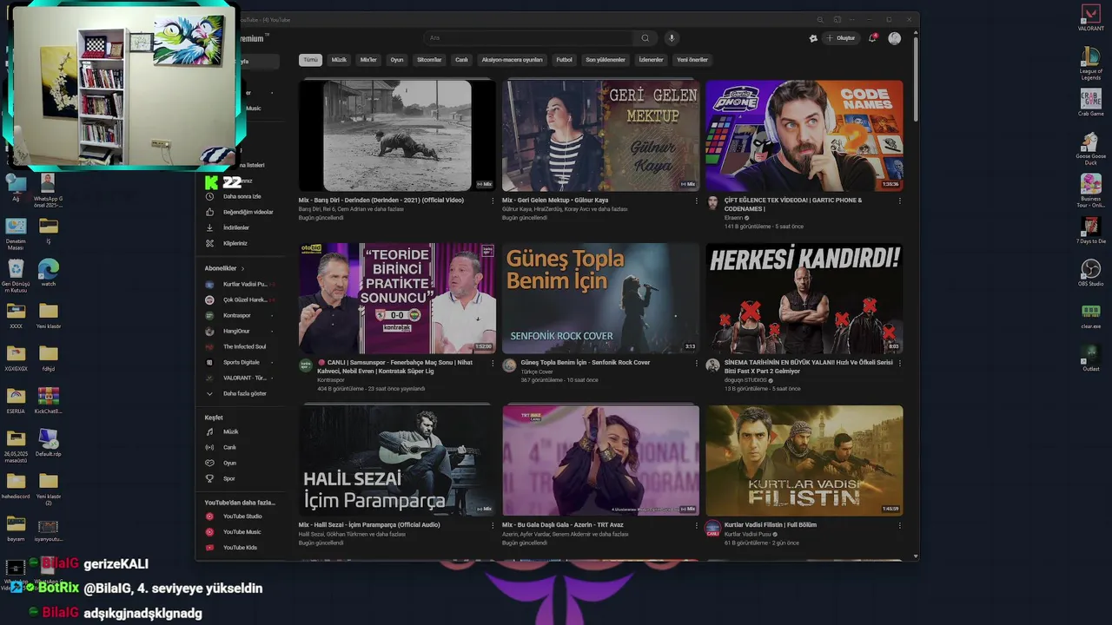Open KickChatB archive desktop icon
This screenshot has width=1112, height=625.
[x=49, y=400]
